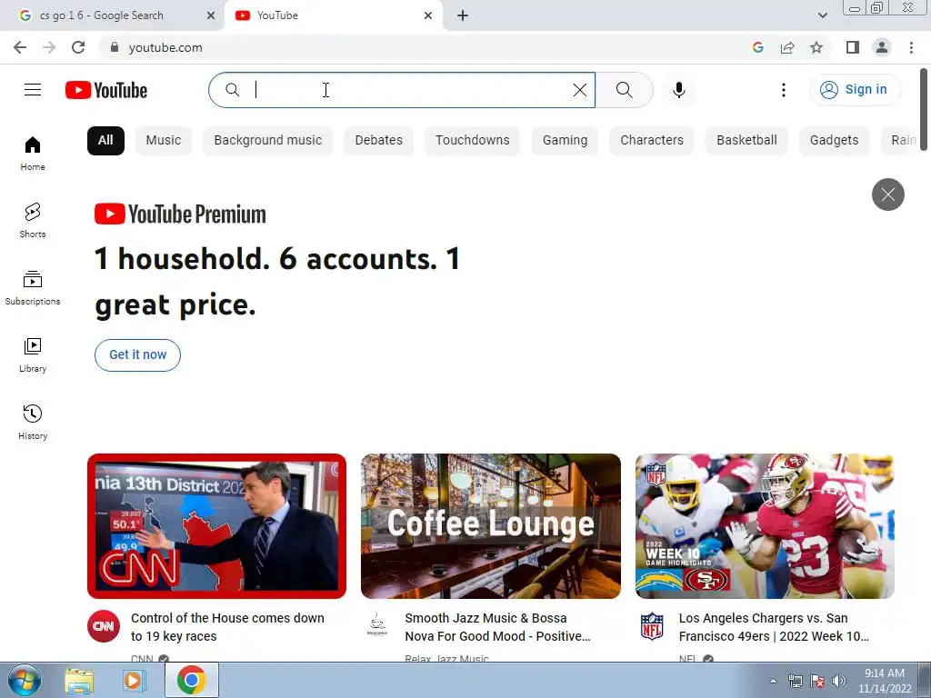Viewport: 931px width, 698px height.
Task: View site lock information icon
Action: (x=115, y=47)
